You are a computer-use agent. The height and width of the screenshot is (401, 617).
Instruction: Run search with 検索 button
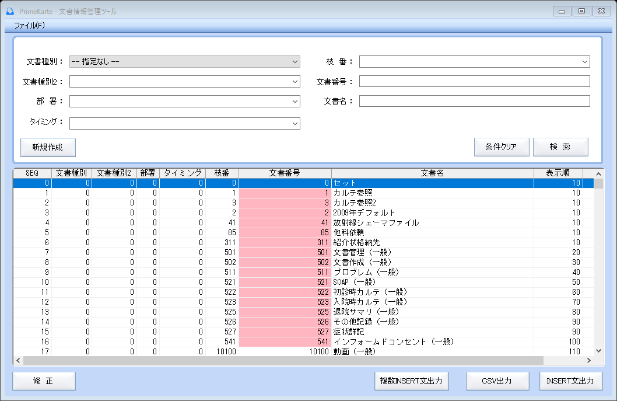[560, 147]
